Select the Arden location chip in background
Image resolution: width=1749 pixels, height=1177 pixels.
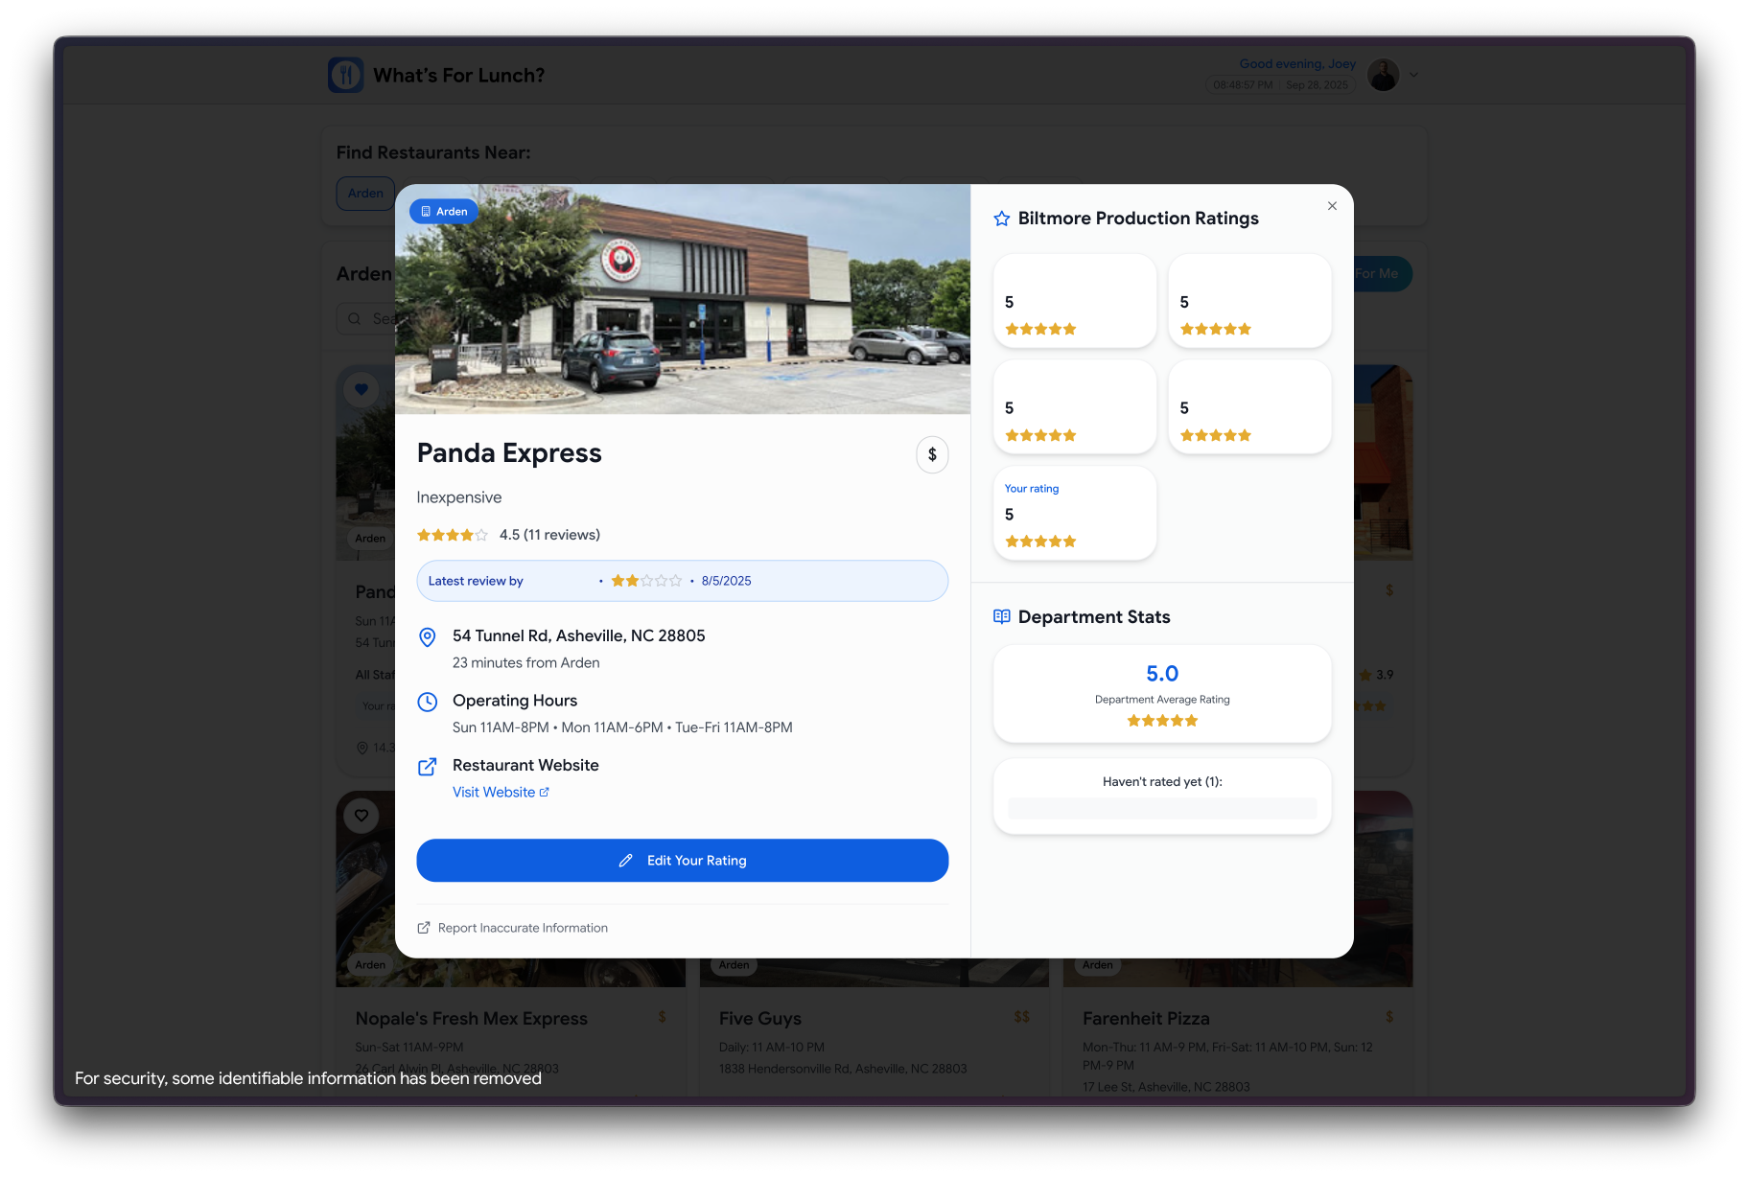(x=365, y=194)
